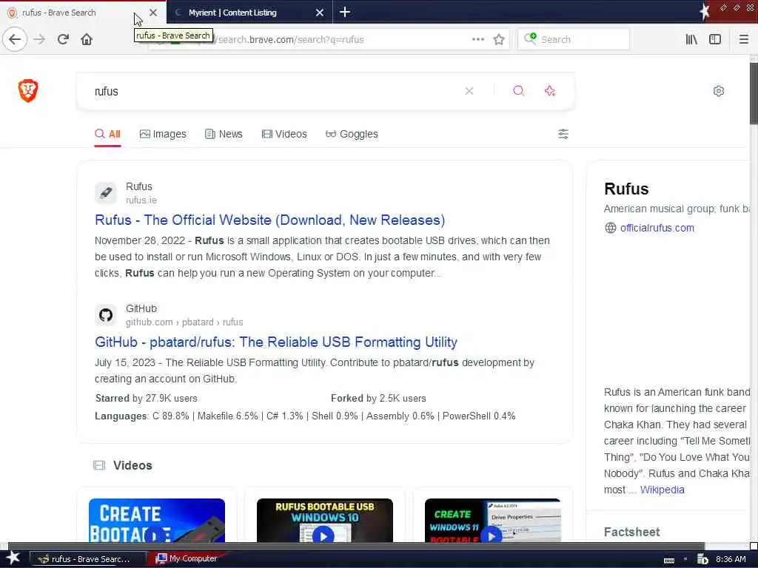Open rufus - Brave Search taskbar button
The height and width of the screenshot is (568, 758).
tap(87, 559)
